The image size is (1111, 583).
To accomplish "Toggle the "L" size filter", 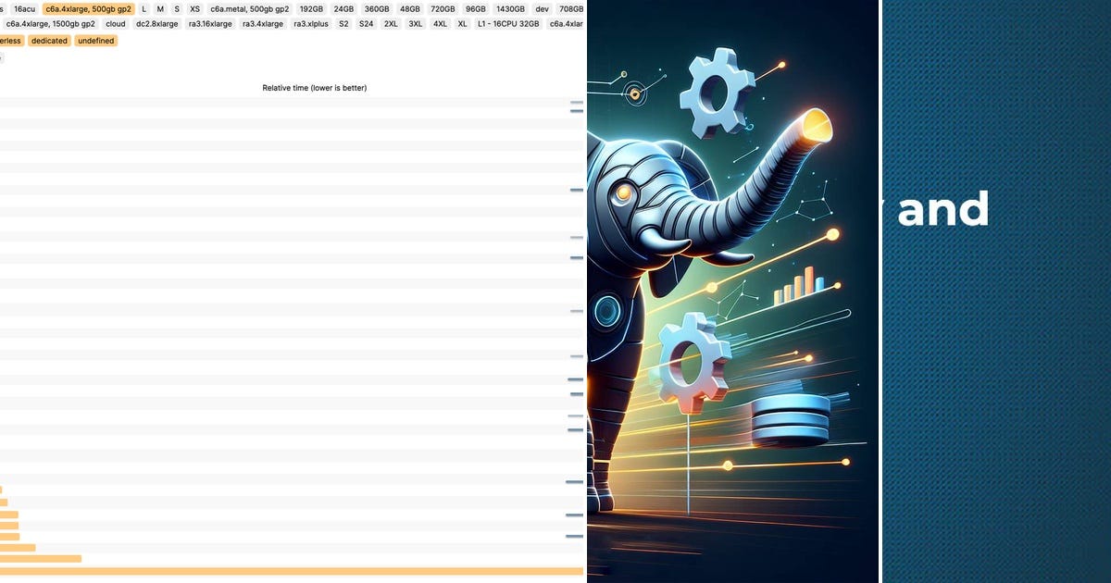I will [x=144, y=8].
